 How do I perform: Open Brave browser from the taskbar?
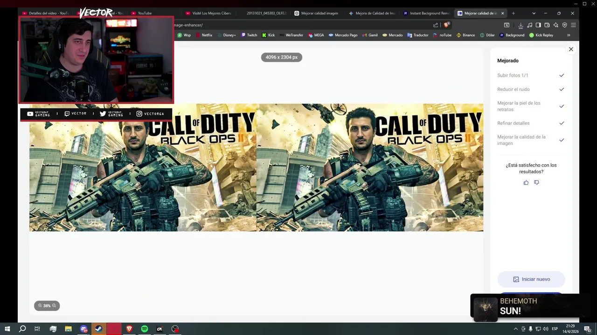(129, 329)
